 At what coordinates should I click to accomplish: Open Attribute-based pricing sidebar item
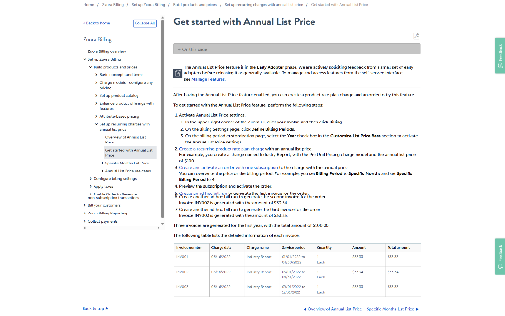119,116
